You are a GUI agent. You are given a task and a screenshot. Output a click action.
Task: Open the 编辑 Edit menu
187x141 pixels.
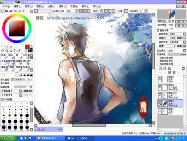pos(17,6)
